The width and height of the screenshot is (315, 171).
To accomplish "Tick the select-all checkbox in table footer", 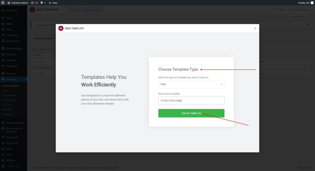I will (34, 74).
